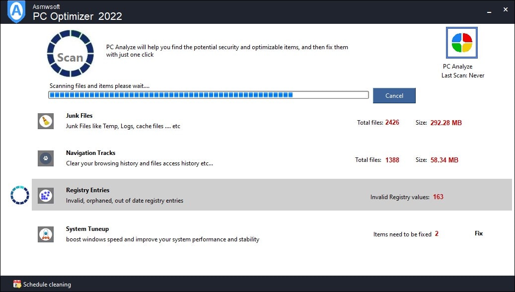Select the Navigation Tracks heading
Image resolution: width=515 pixels, height=292 pixels.
point(91,153)
